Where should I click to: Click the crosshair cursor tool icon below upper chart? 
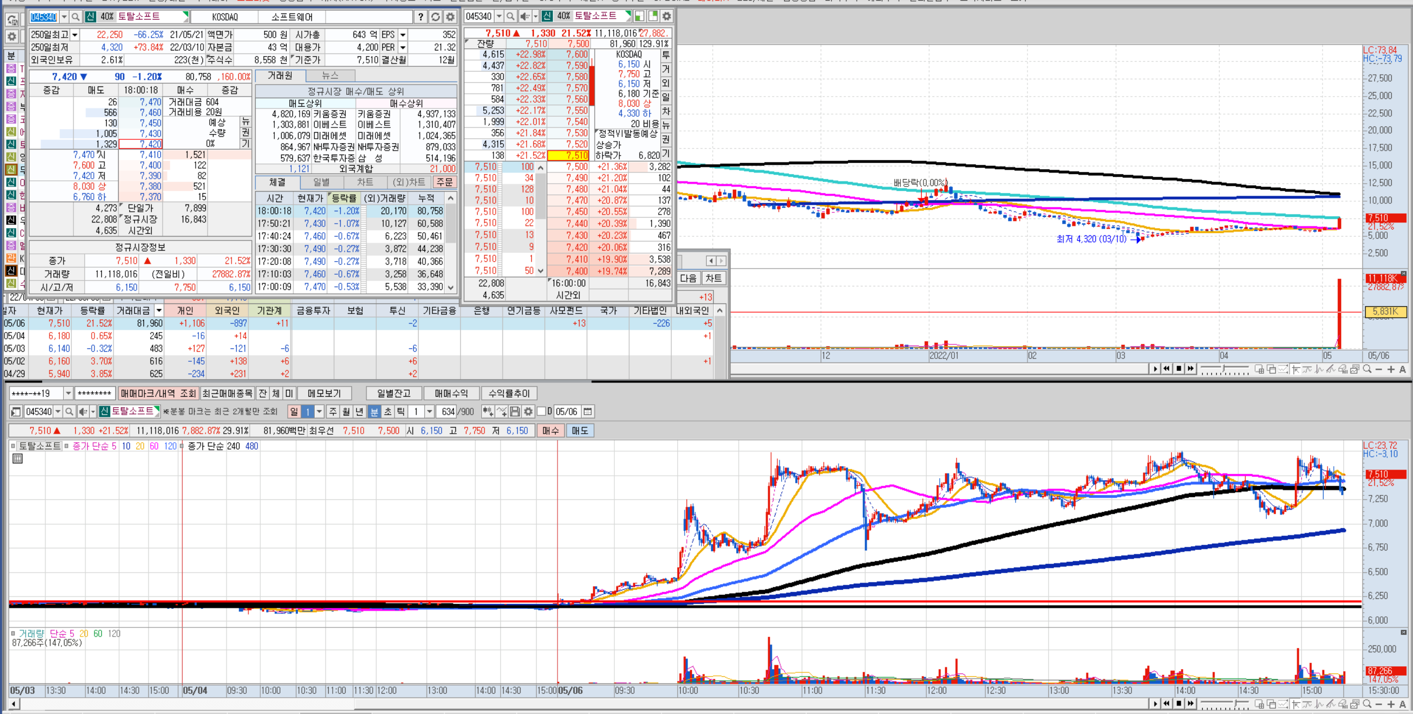click(x=1295, y=369)
